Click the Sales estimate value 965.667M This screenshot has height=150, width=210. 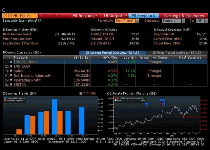[82, 71]
